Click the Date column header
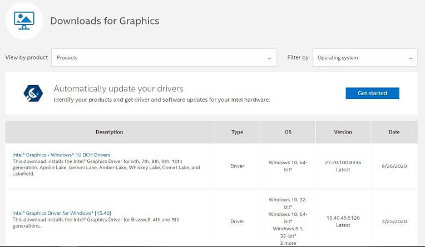Screen dimensions: 425x247 click(x=394, y=132)
